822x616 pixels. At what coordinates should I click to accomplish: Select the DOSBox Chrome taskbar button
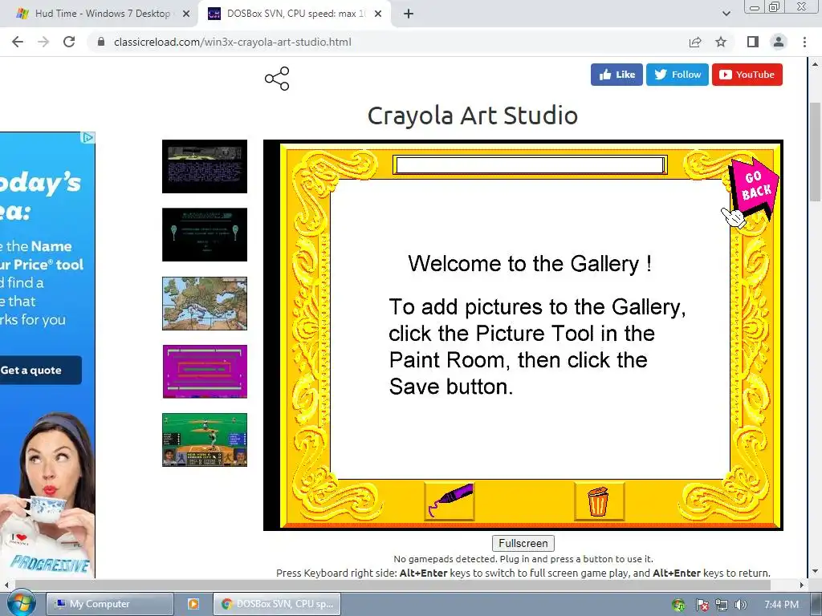tap(277, 604)
